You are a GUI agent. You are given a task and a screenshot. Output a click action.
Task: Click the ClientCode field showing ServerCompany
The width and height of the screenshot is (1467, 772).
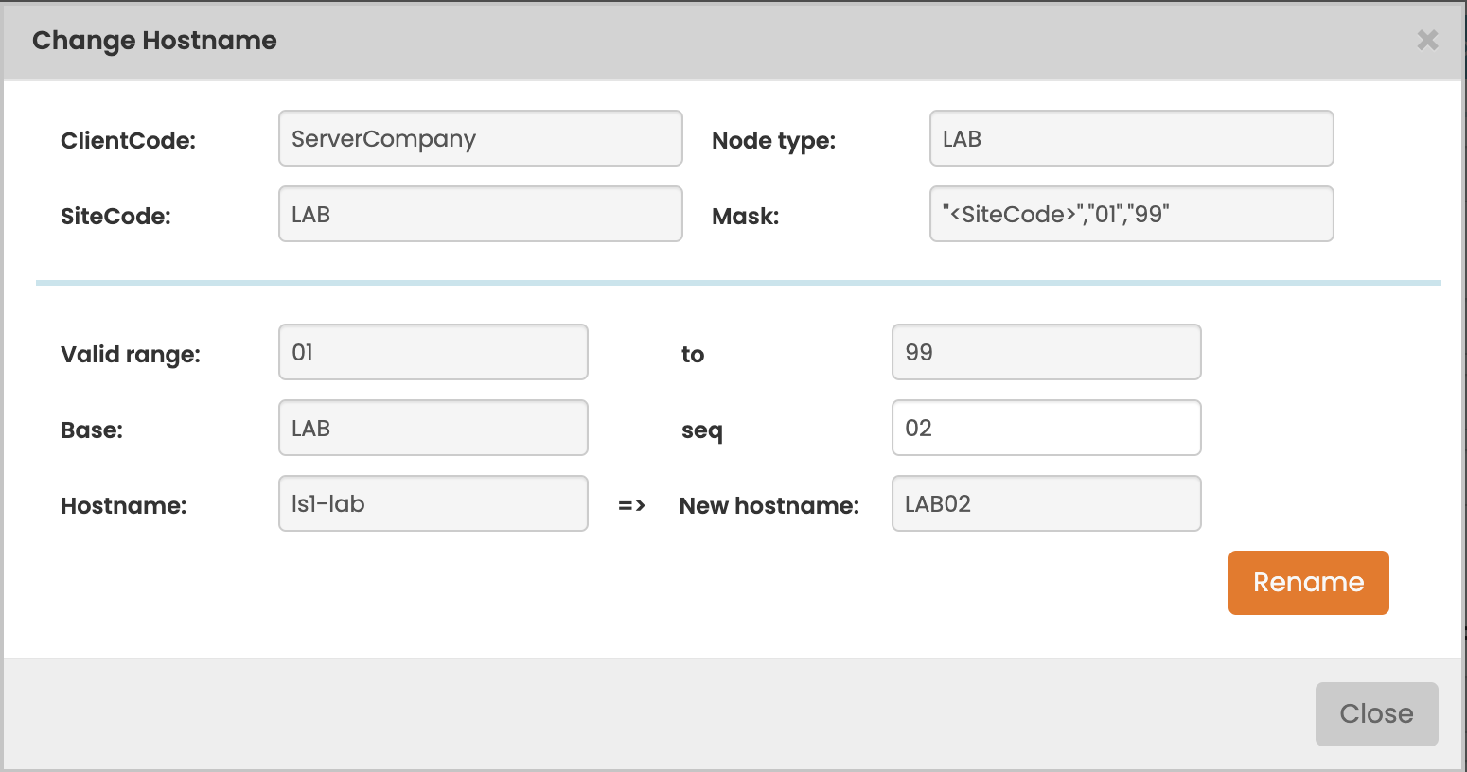click(x=480, y=139)
